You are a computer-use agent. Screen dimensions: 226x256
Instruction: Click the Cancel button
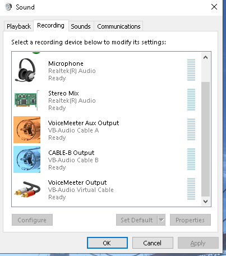tap(153, 243)
